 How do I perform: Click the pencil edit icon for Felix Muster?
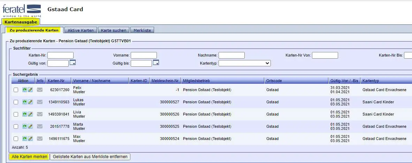coord(30,90)
